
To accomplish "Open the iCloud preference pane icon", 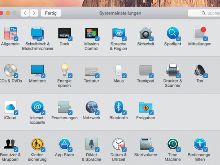I will pos(10,107).
